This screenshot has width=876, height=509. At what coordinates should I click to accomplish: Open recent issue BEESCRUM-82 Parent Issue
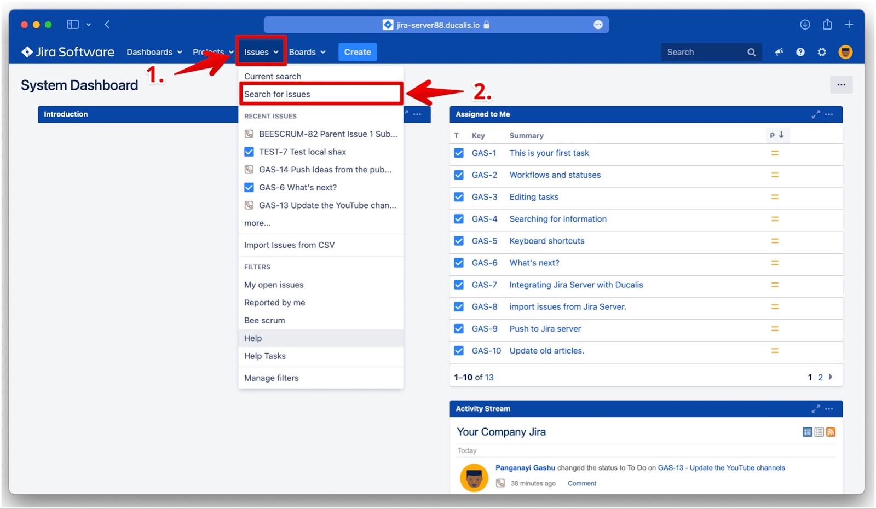coord(321,134)
